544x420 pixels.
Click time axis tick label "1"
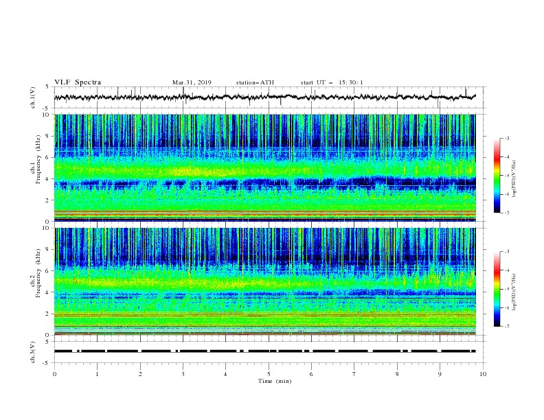pos(97,374)
